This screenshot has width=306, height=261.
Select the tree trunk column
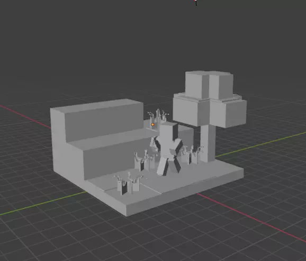point(208,144)
